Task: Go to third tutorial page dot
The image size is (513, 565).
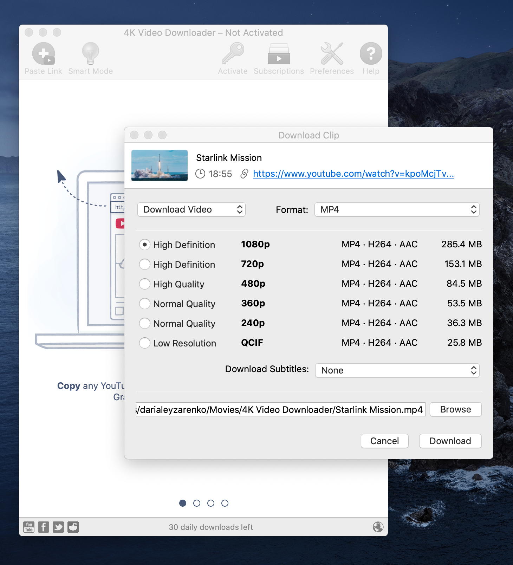Action: pos(211,503)
